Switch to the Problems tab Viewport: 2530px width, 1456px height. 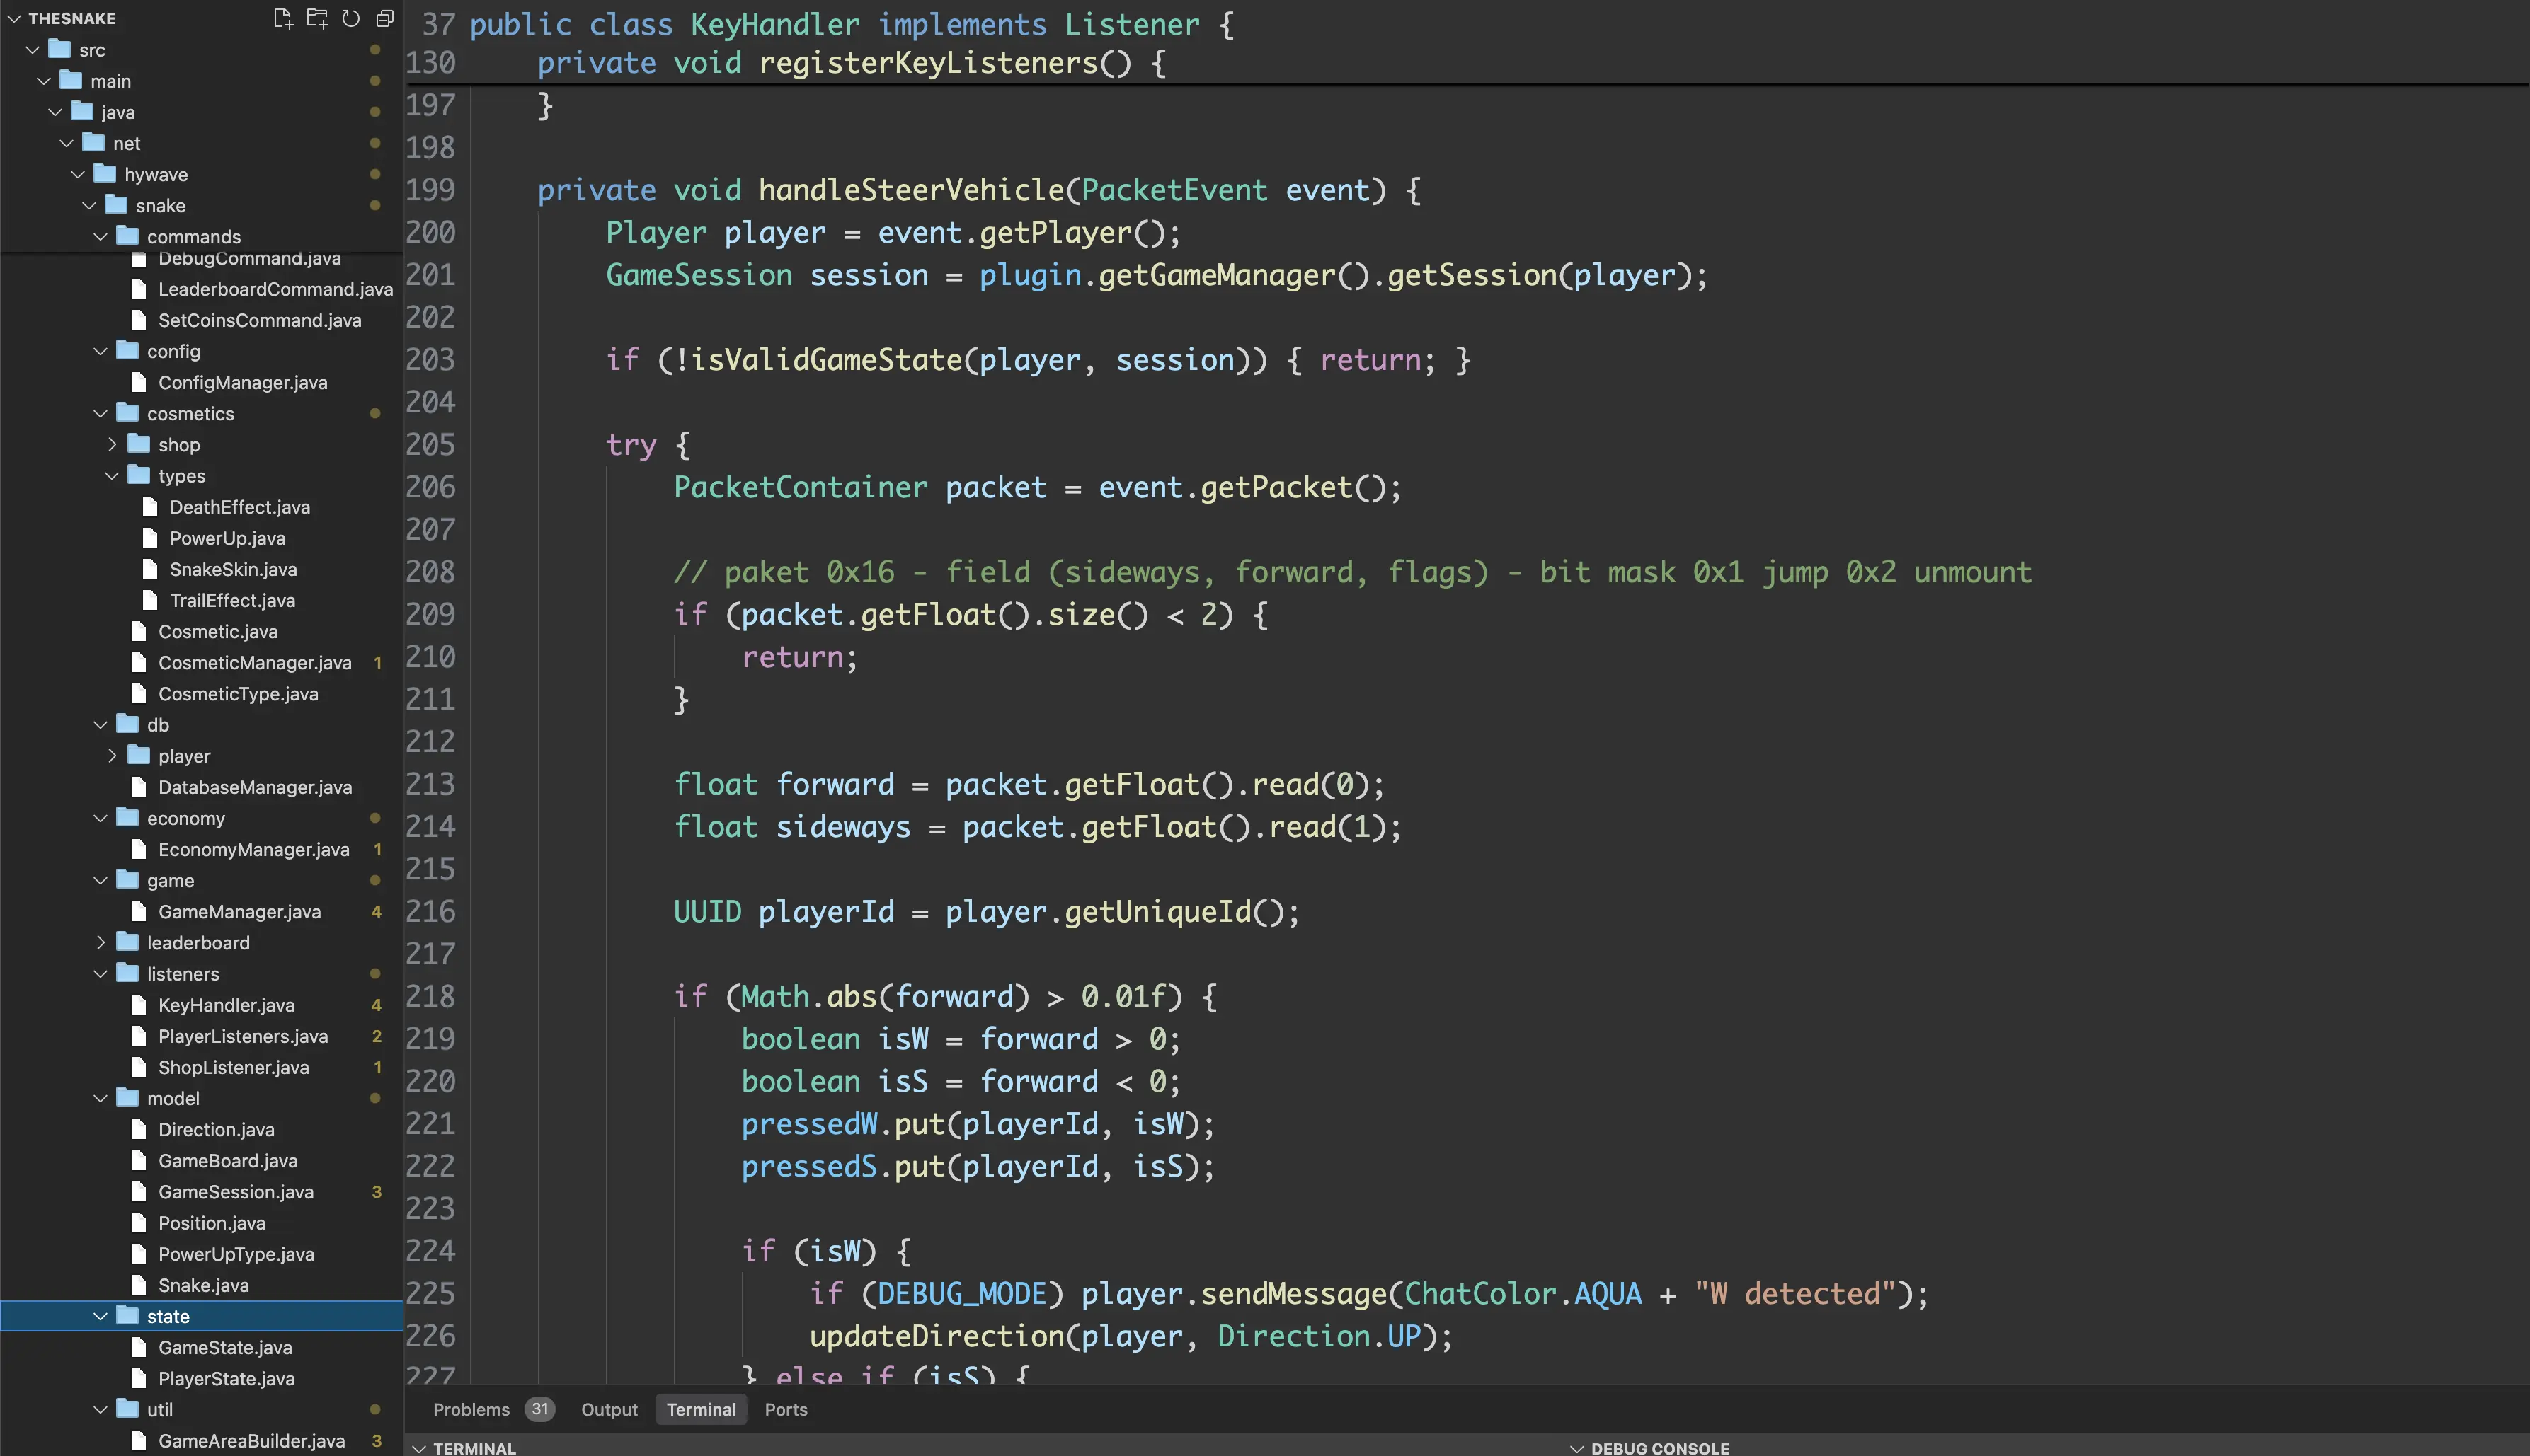pos(471,1409)
